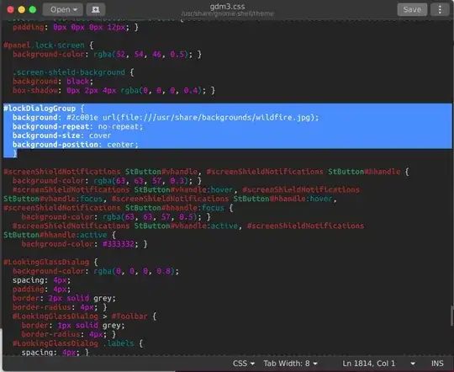This screenshot has height=372, width=454.
Task: Open the Ln 1814, Col 1 position dropdown
Action: click(378, 364)
